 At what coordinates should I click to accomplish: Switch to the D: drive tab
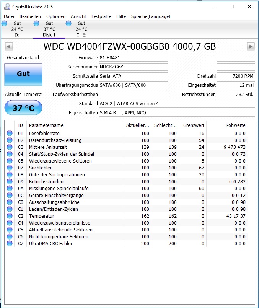(17, 29)
